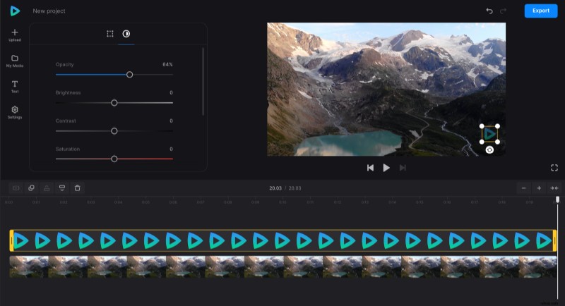Duplicate the selected clip
The image size is (565, 306).
click(31, 188)
